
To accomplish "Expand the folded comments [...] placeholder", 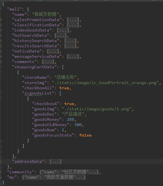I will click(48, 62).
